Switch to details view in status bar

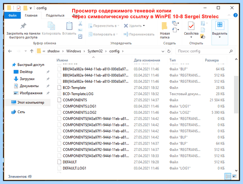pyautogui.click(x=228, y=176)
